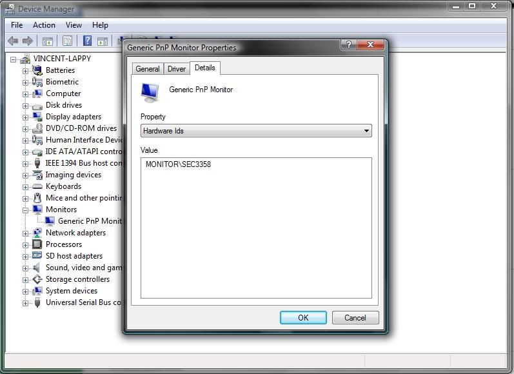Screen dimensions: 514x374
Task: Maximize the Device Manager window
Action: 471,6
